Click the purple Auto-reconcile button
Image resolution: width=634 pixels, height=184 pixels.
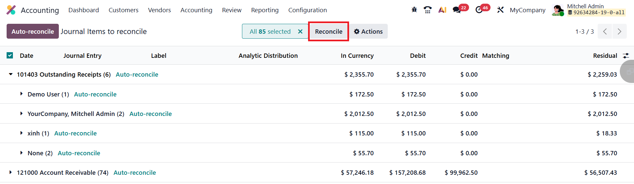tap(32, 31)
